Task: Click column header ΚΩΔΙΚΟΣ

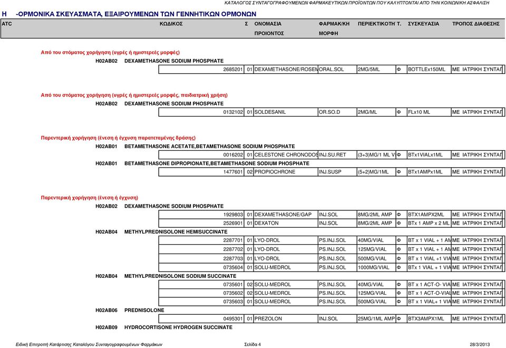Action: point(171,24)
